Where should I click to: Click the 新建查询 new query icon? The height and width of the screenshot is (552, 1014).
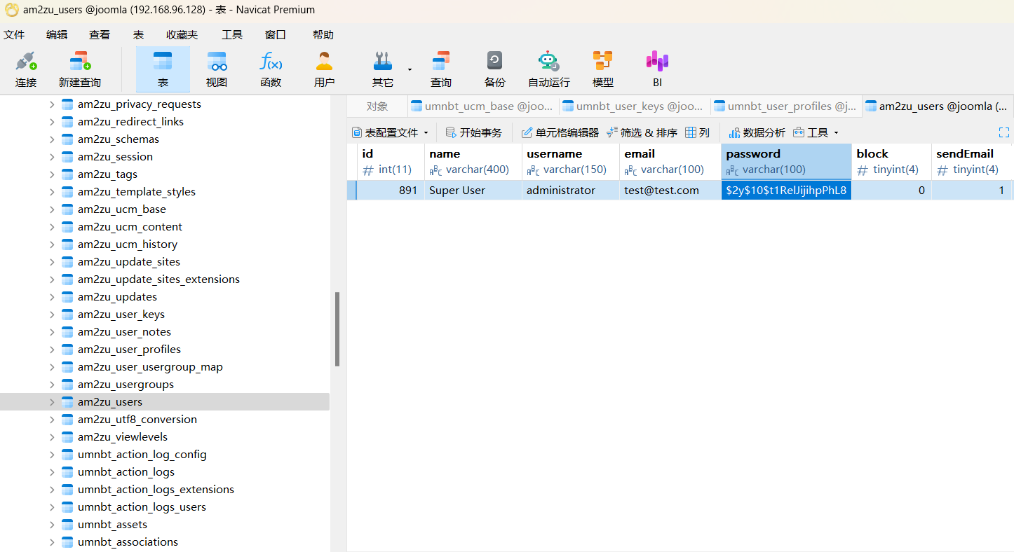pos(80,69)
